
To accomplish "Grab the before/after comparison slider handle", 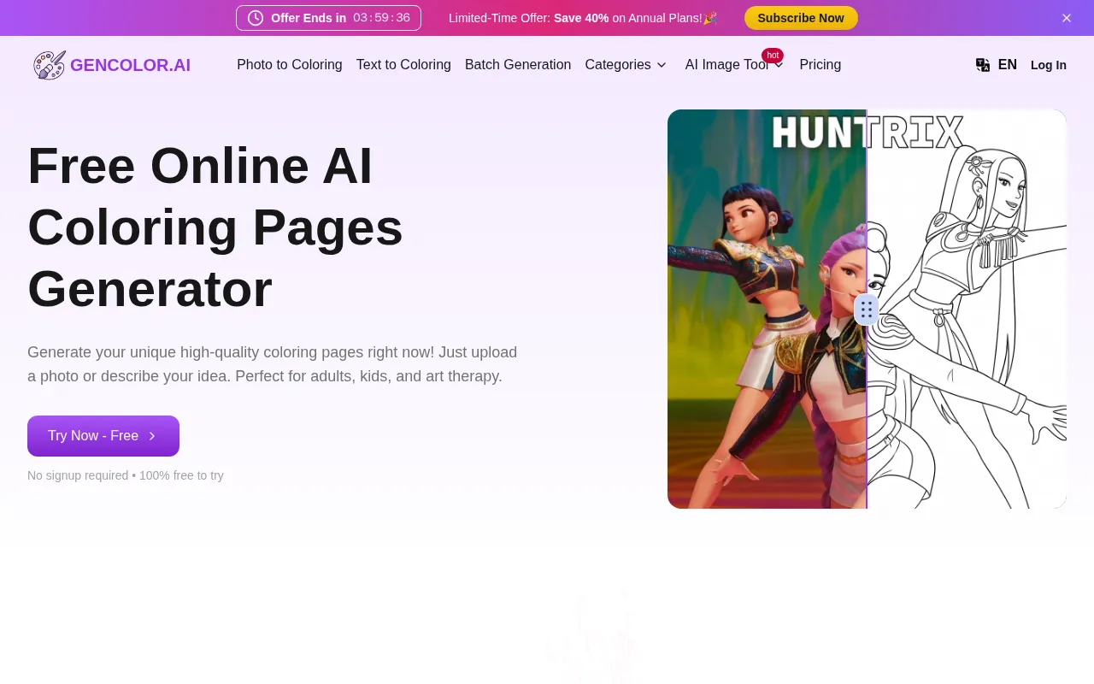I will (867, 310).
